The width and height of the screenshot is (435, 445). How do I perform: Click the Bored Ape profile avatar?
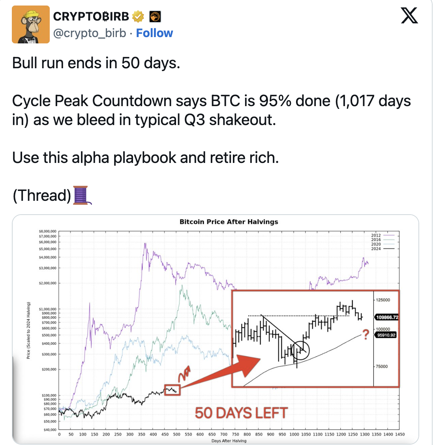tap(31, 24)
